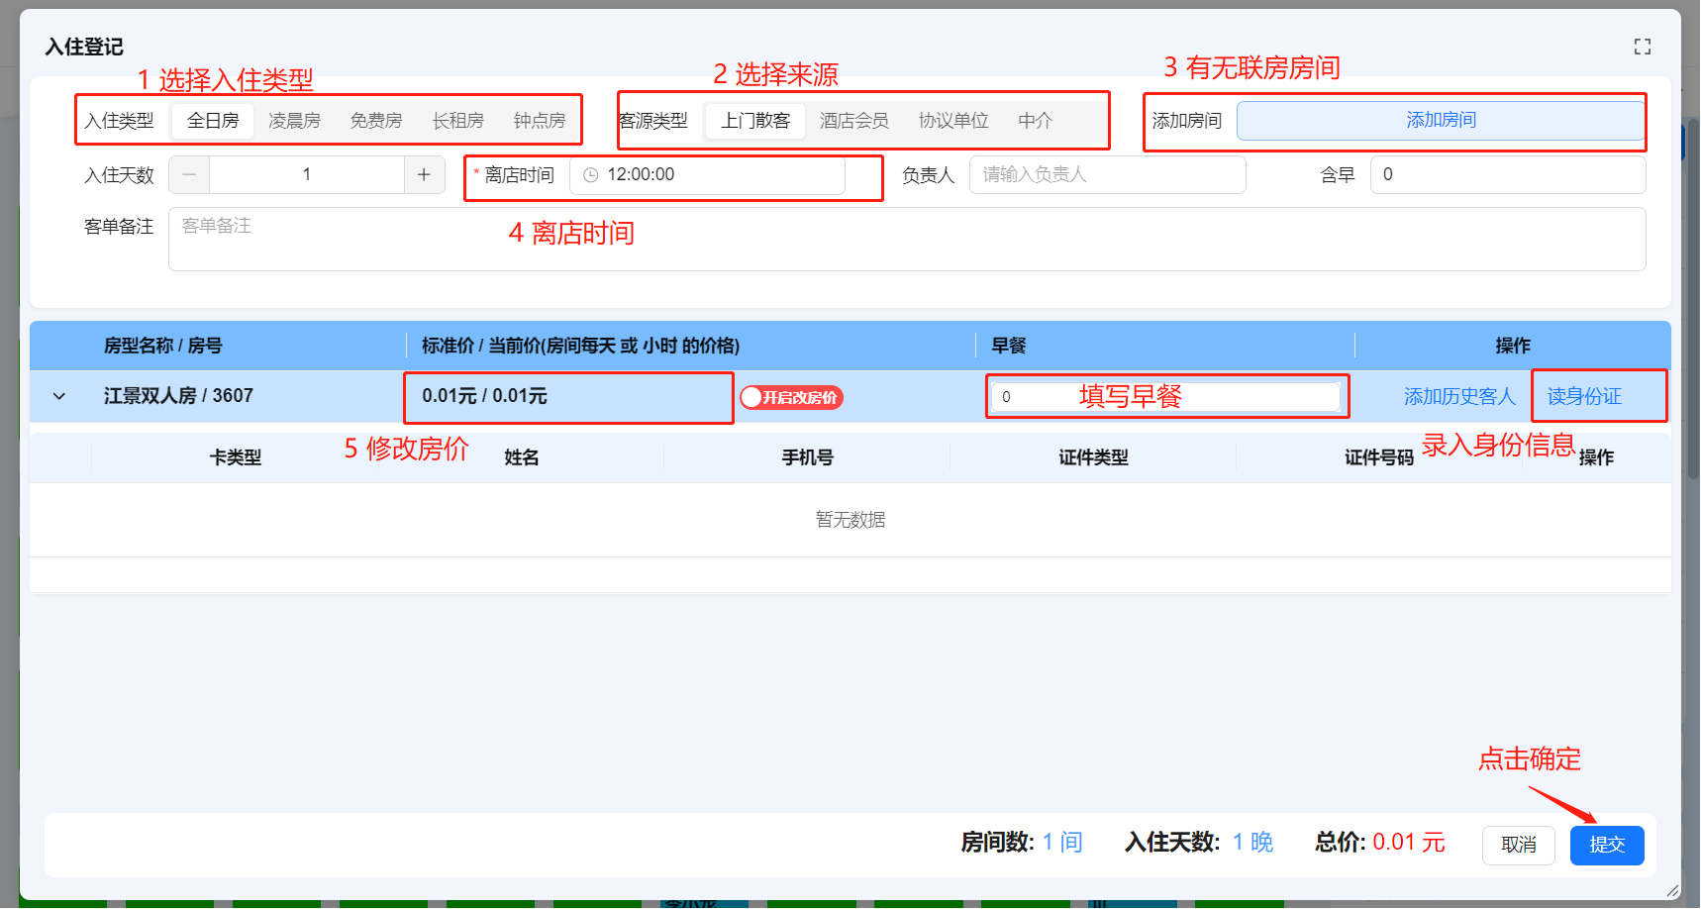Screen dimensions: 1701x909
Task: Pick 中介 guest source option
Action: click(1035, 121)
